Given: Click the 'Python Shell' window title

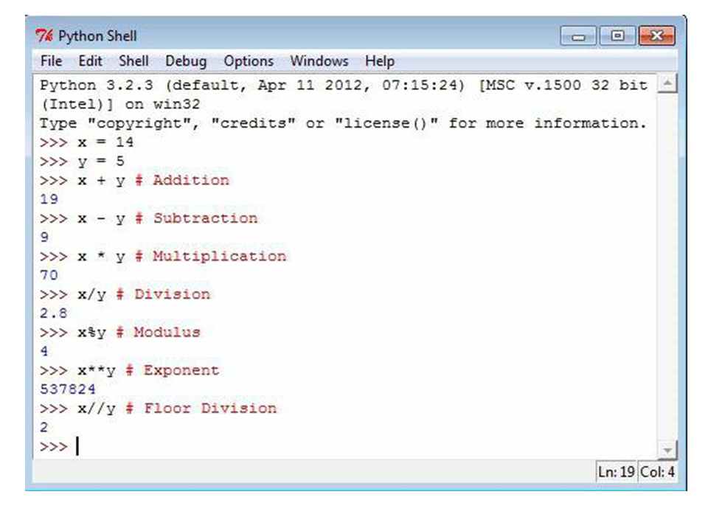Looking at the screenshot, I should coord(97,35).
